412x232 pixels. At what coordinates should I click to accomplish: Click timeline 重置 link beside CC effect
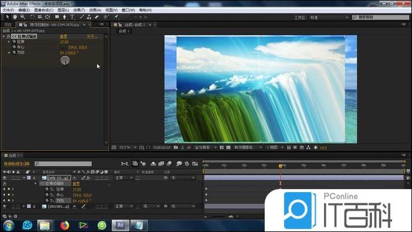76,184
